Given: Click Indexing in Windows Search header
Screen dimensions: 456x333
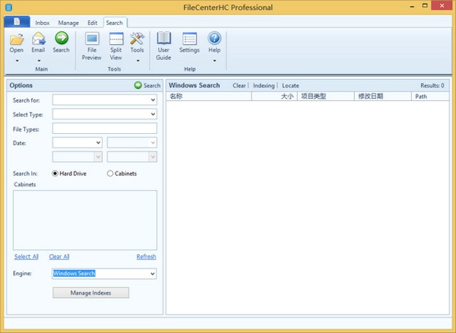Looking at the screenshot, I should pos(264,86).
